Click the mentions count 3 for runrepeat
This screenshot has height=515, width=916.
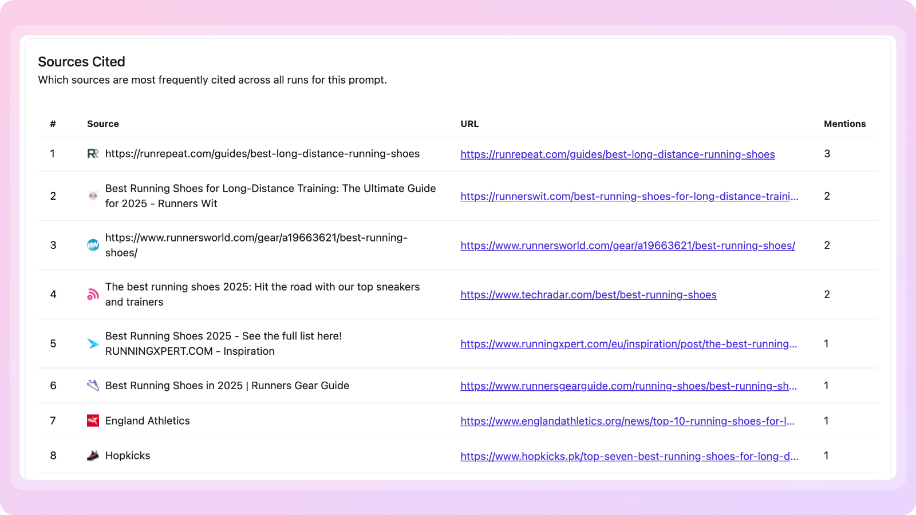click(x=827, y=153)
